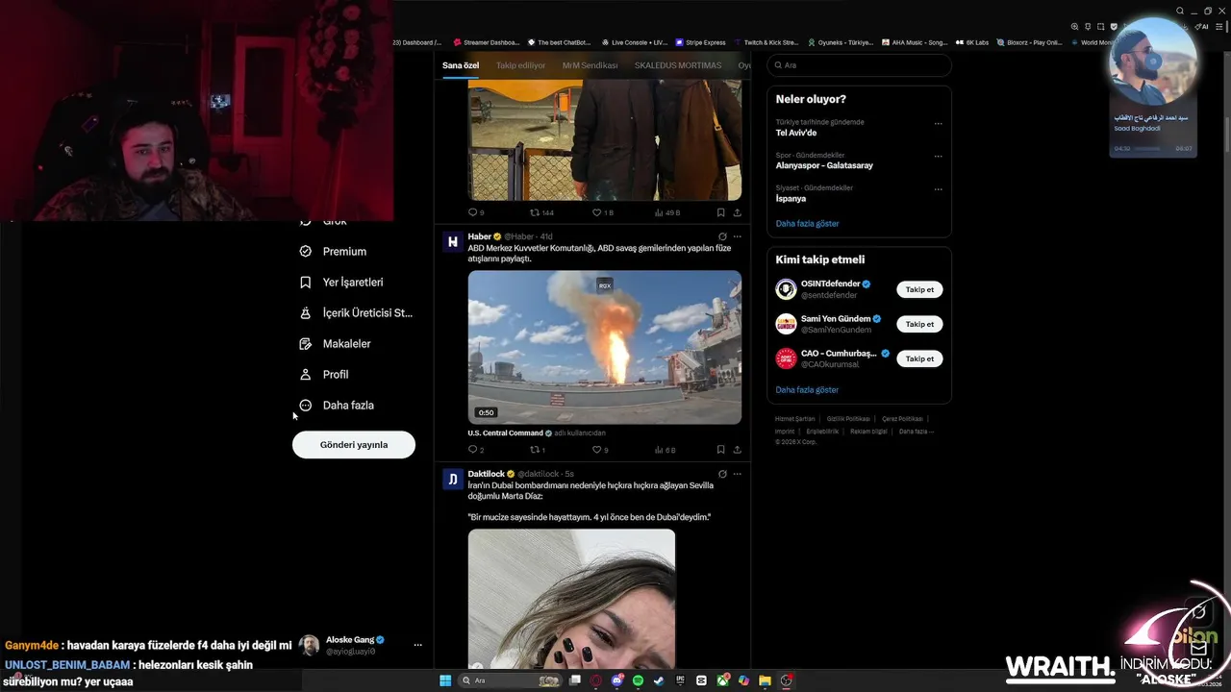Repost the top post showing 144 reposts
The width and height of the screenshot is (1231, 692).
click(541, 212)
